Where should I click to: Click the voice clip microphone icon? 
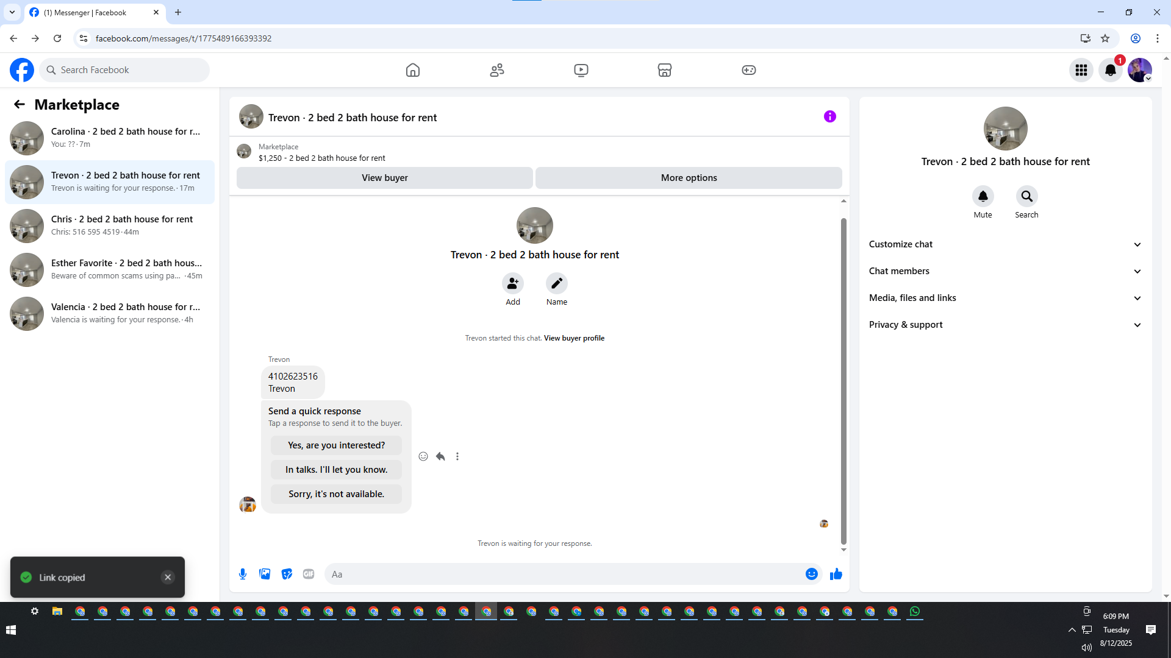point(243,574)
